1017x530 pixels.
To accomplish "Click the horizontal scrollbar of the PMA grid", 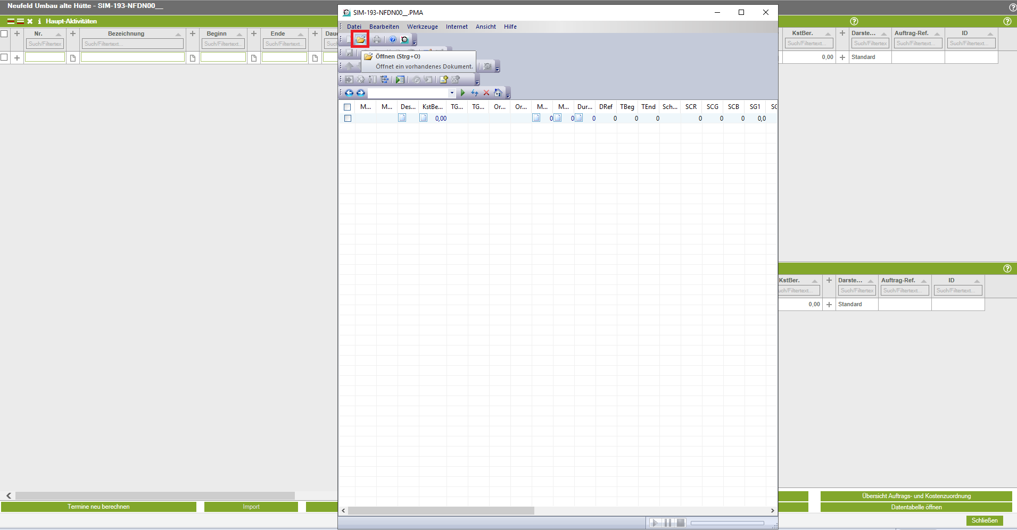I will click(x=441, y=510).
